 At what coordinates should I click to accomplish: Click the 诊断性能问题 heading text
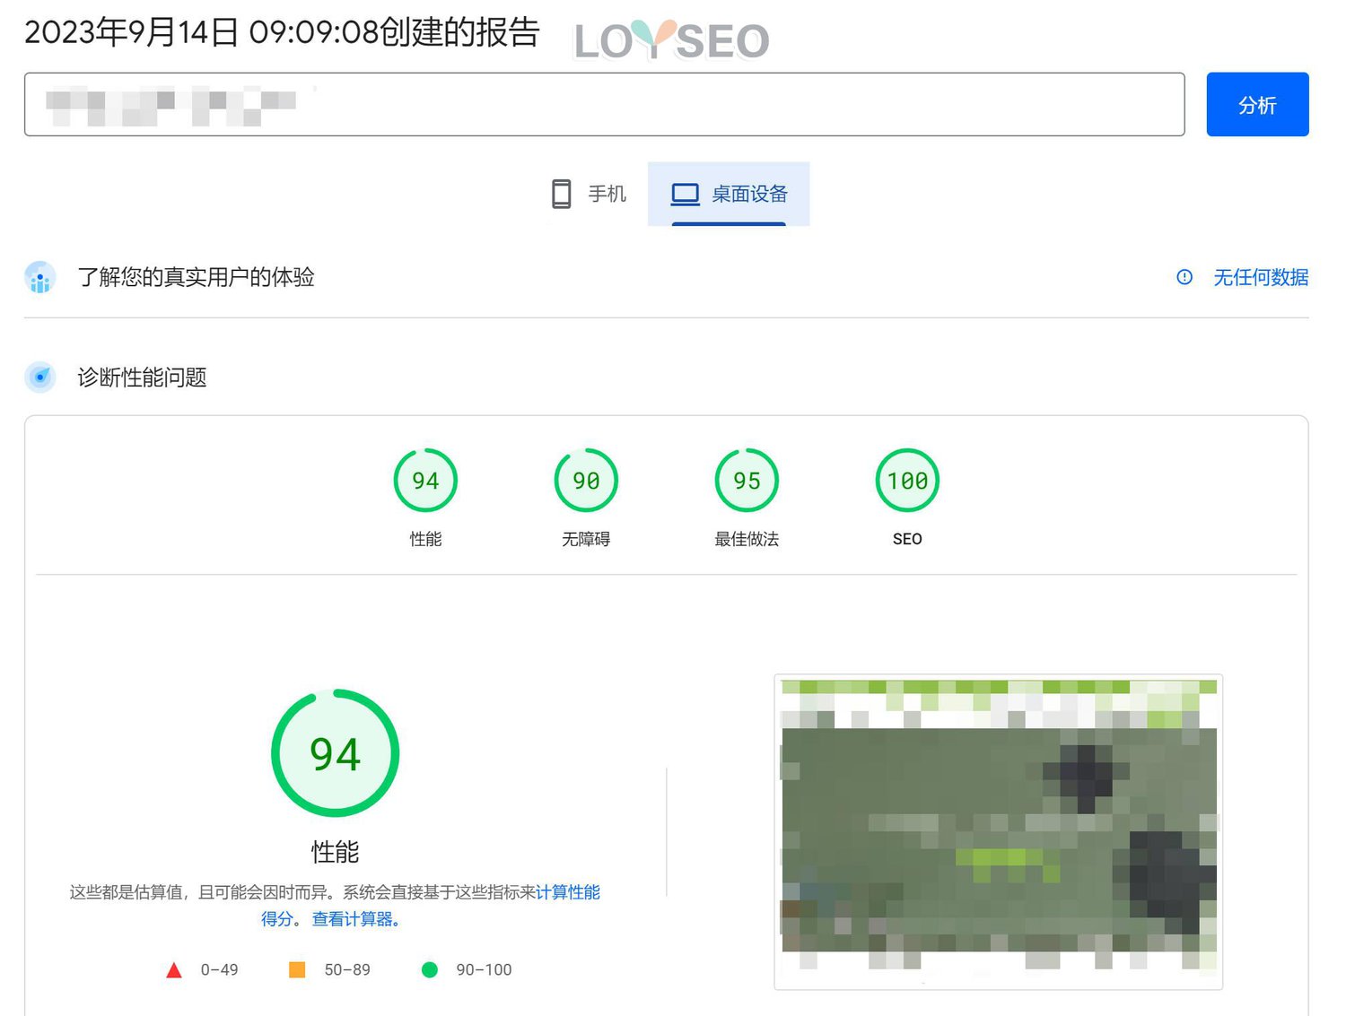point(142,378)
